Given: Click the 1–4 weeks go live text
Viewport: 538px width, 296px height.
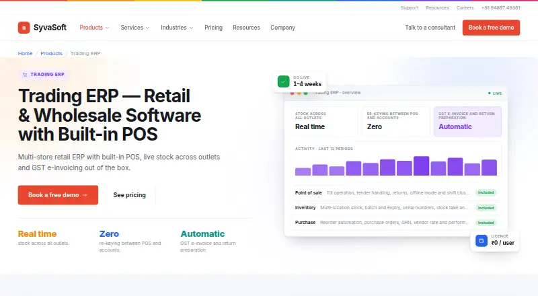Looking at the screenshot, I should [307, 84].
